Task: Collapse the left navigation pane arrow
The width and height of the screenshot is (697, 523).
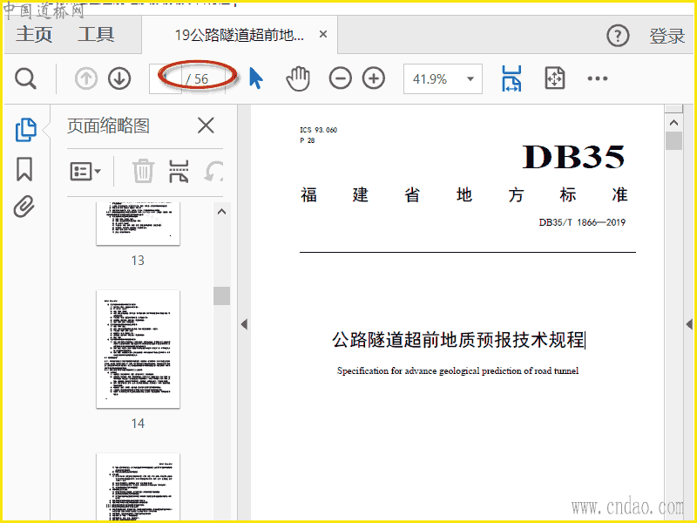Action: pos(244,324)
